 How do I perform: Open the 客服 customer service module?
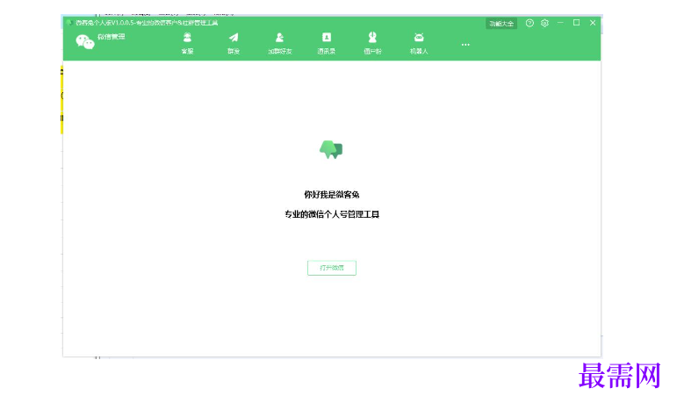pyautogui.click(x=187, y=43)
